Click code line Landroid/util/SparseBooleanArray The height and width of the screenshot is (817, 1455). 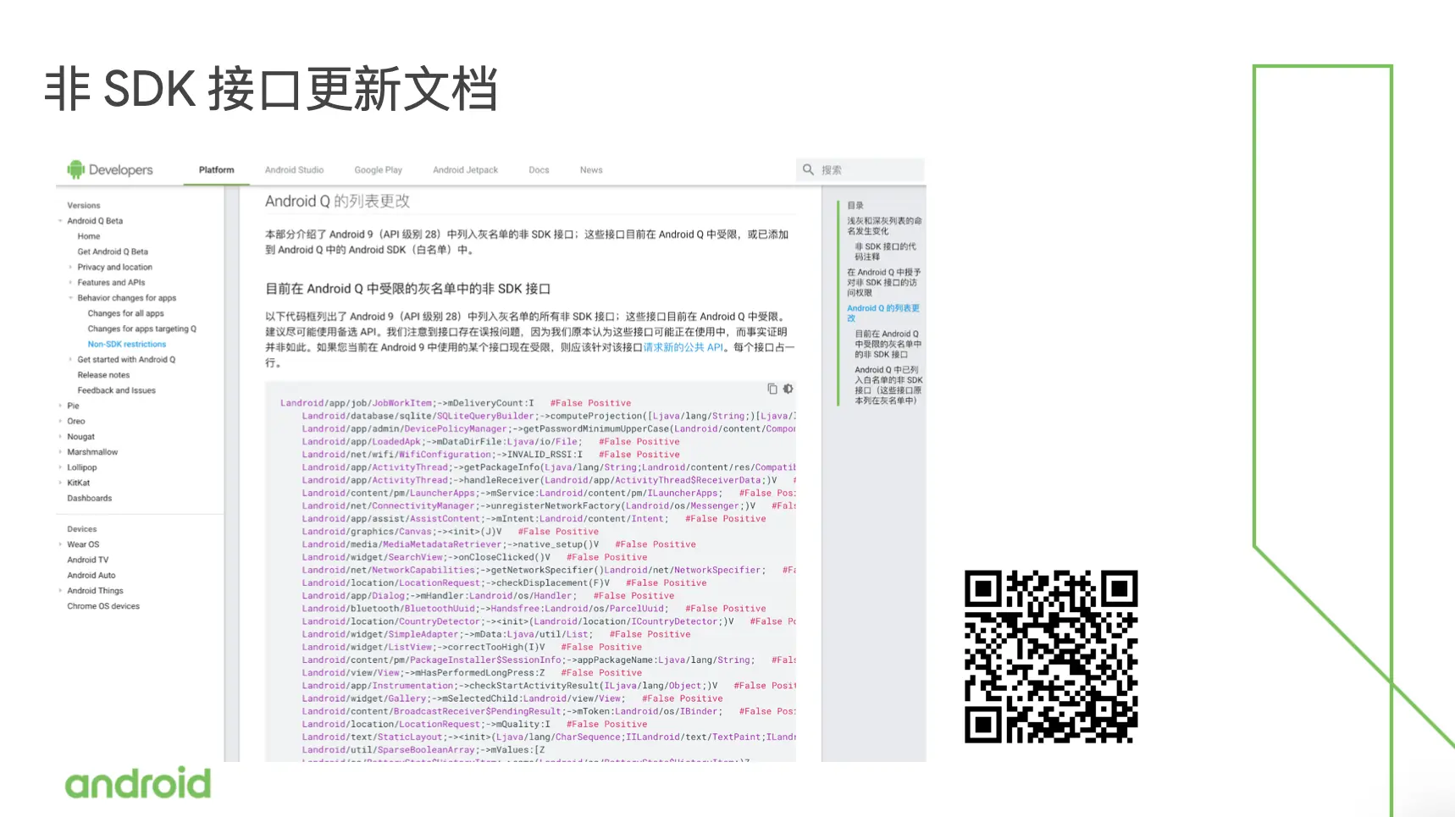[x=423, y=750]
